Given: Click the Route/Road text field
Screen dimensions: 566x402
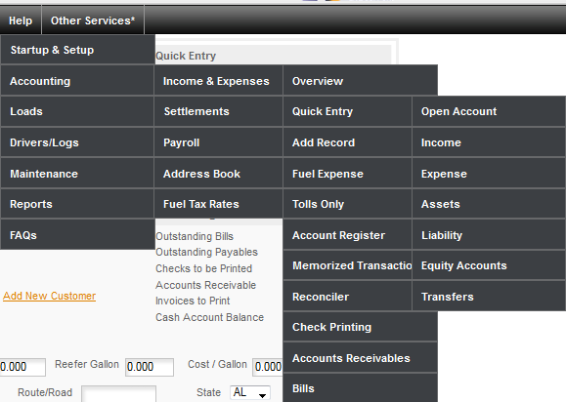Looking at the screenshot, I should [x=118, y=393].
